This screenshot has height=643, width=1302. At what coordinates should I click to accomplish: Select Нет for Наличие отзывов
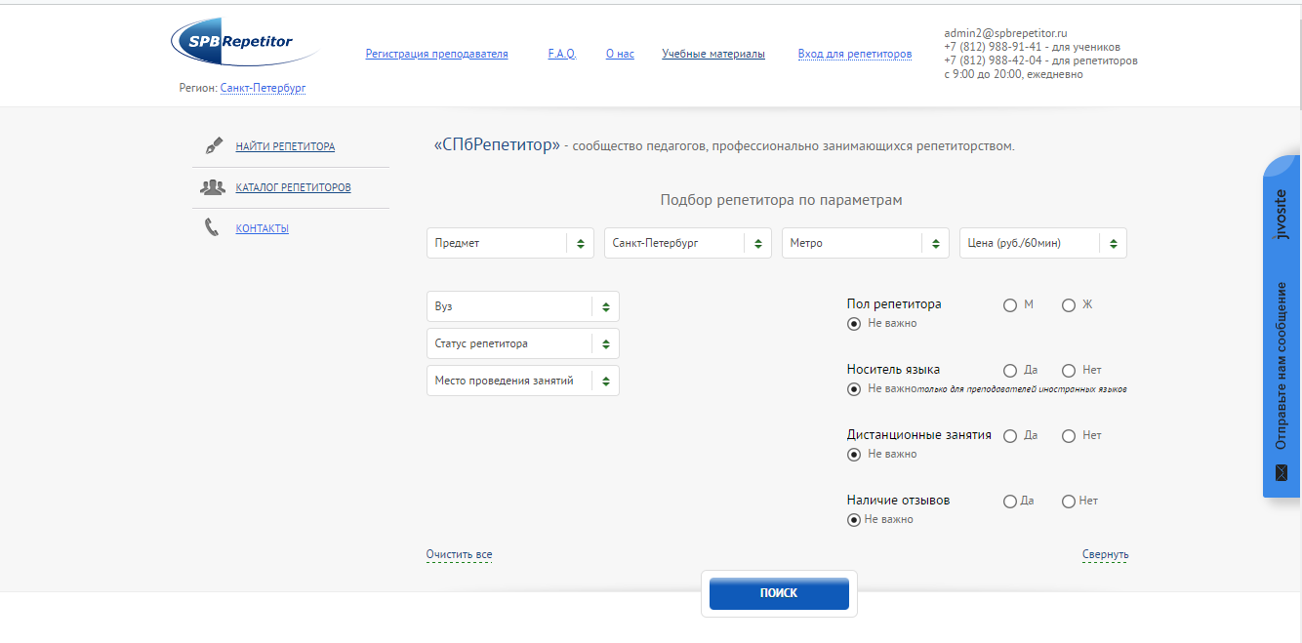coord(1069,502)
